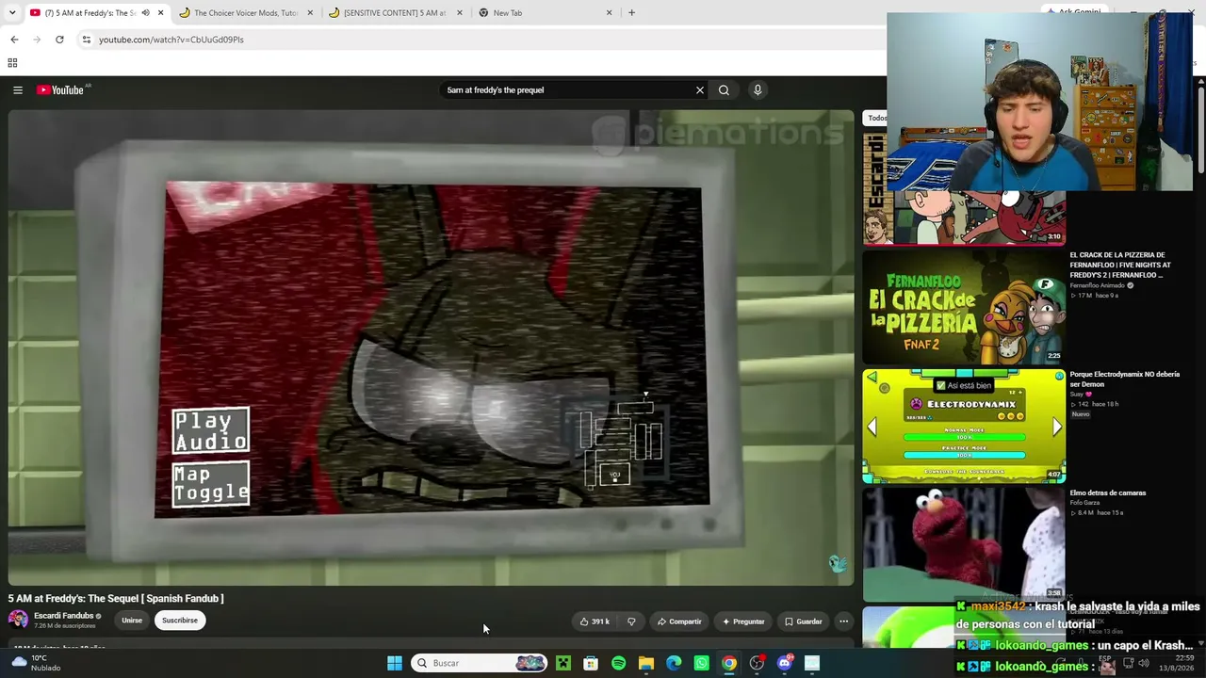Close 'The Choicer Voicer Mods' tab
Screen dimensions: 1206x678
click(x=310, y=13)
